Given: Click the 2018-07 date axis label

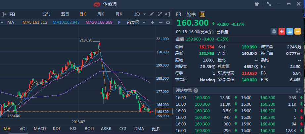Looking at the screenshot, I should pos(78,122).
